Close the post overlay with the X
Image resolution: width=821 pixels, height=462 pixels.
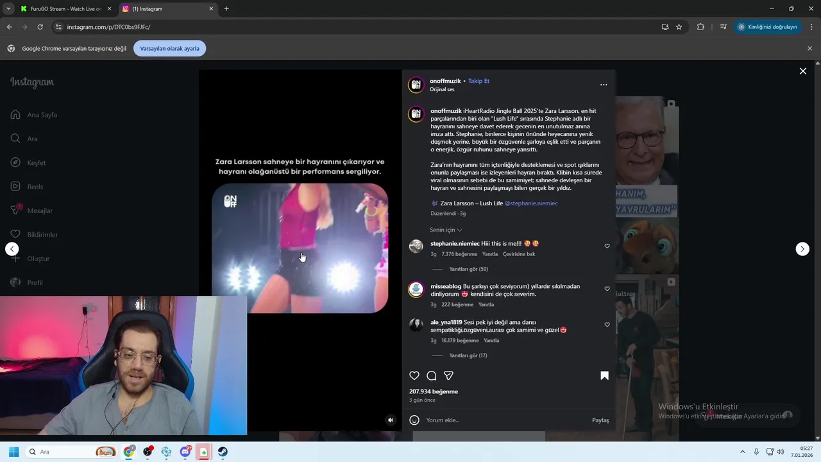point(802,71)
